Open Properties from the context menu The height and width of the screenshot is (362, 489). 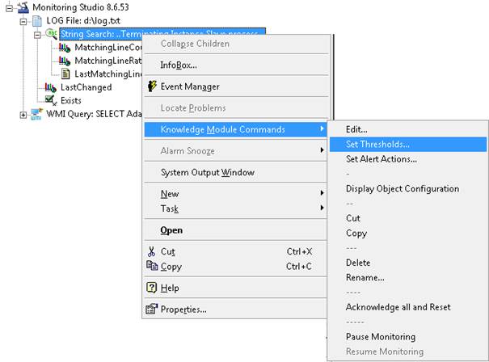tap(183, 309)
